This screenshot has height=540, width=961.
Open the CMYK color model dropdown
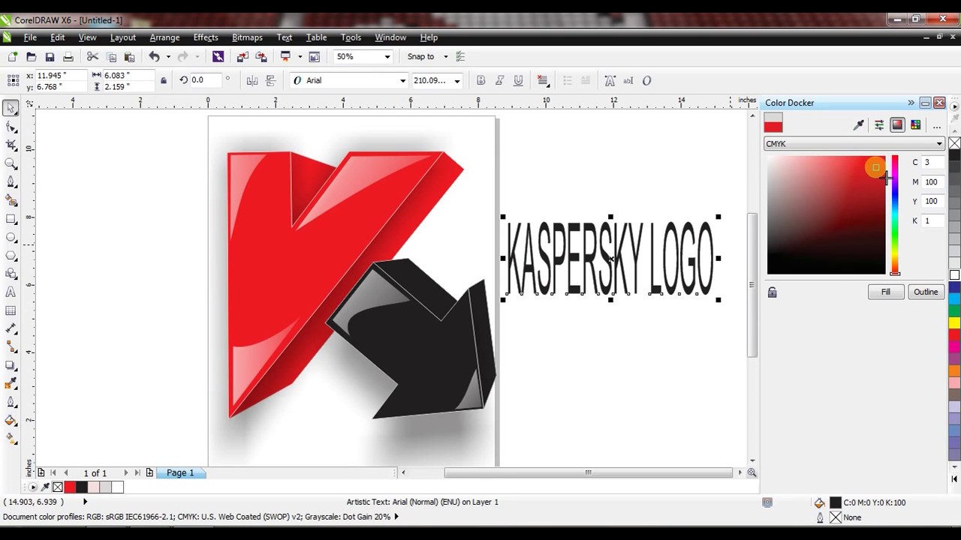click(854, 144)
